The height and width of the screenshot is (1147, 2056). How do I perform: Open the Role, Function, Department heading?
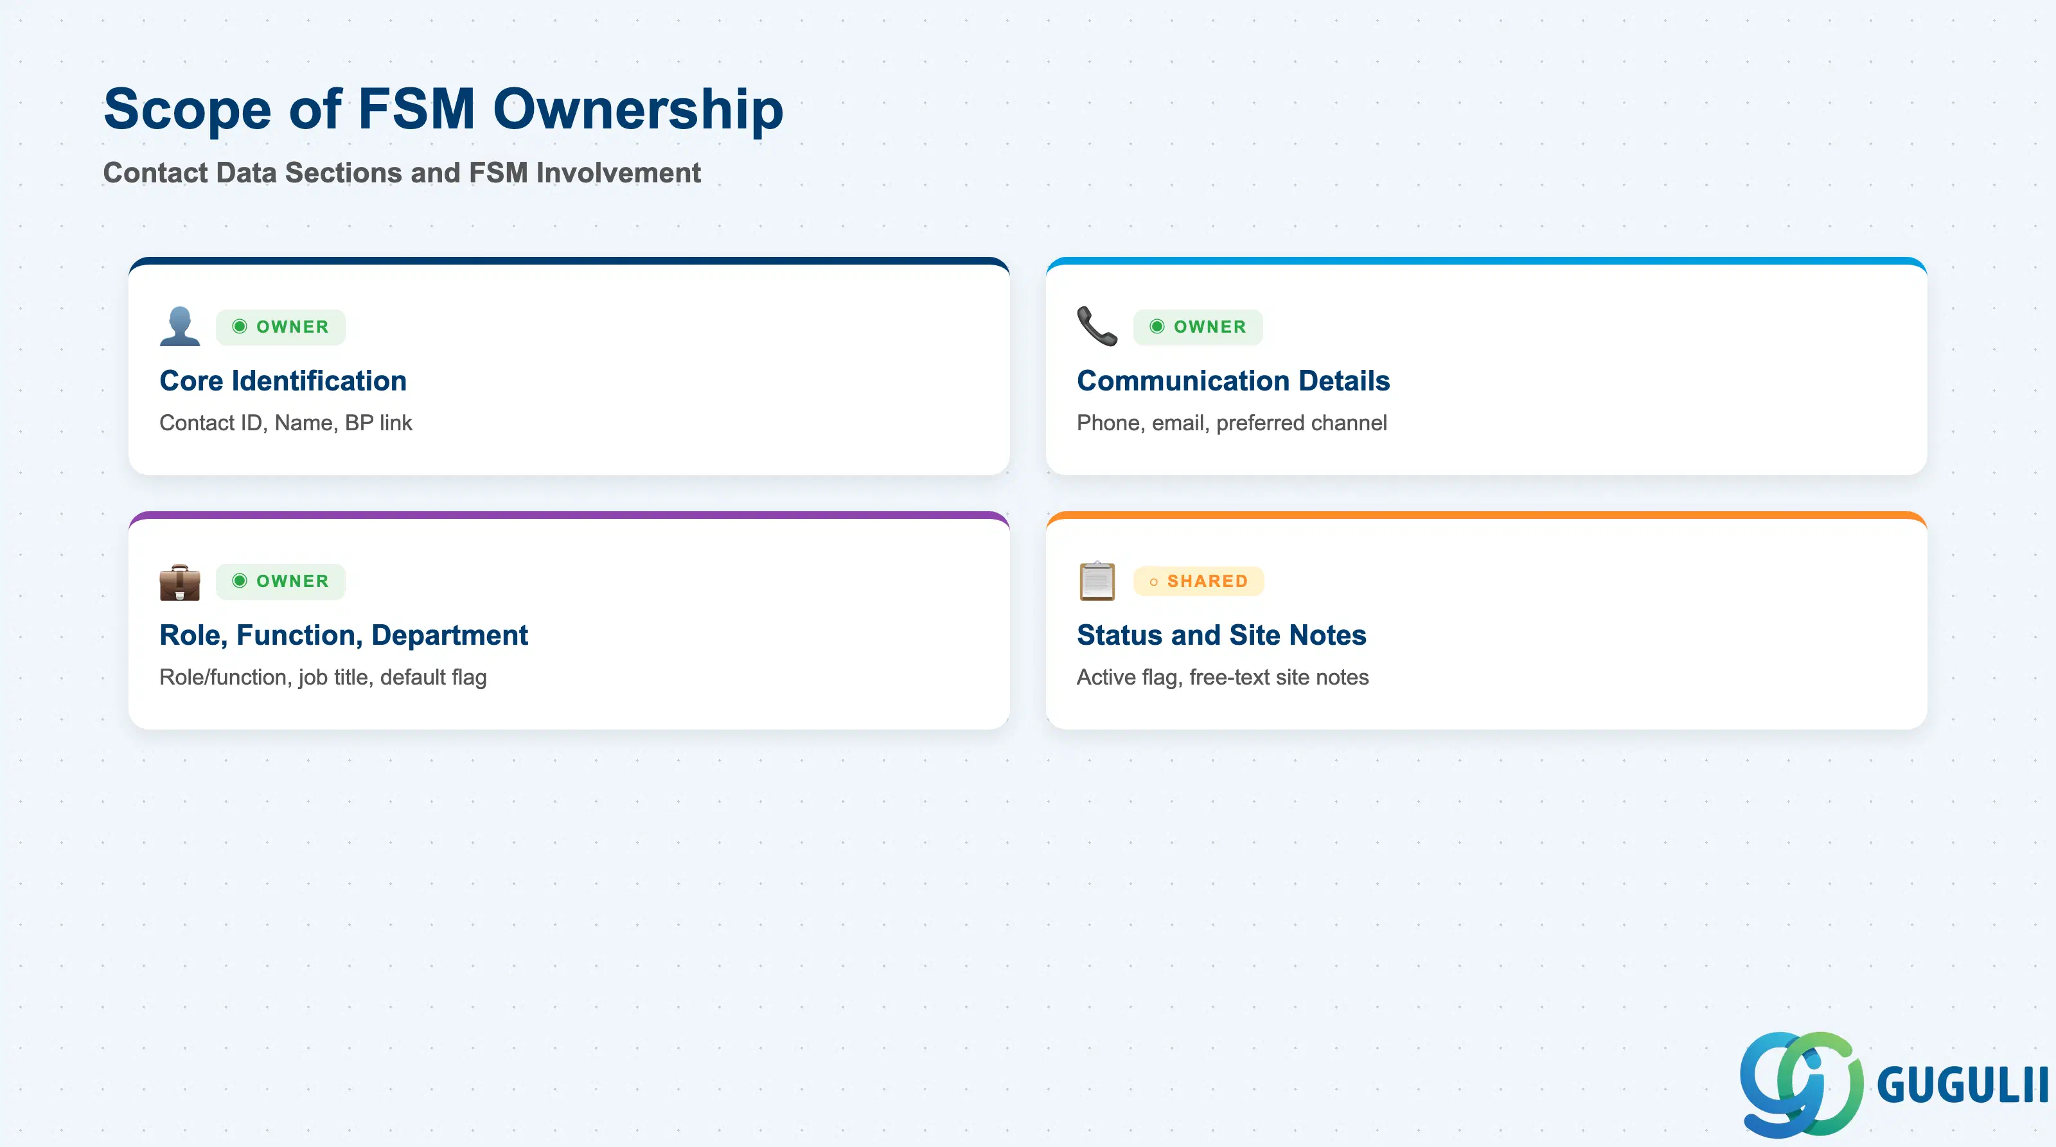point(343,635)
